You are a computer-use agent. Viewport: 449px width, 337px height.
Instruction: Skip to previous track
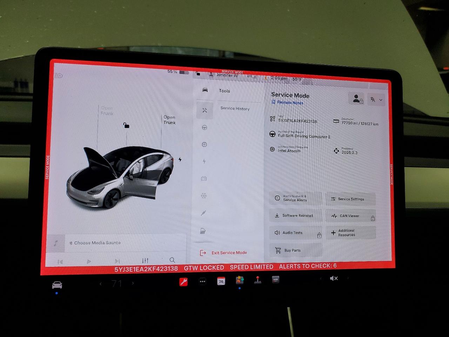(x=60, y=262)
